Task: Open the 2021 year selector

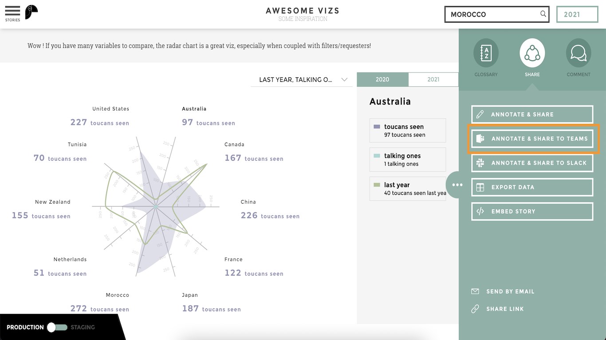Action: (x=577, y=14)
